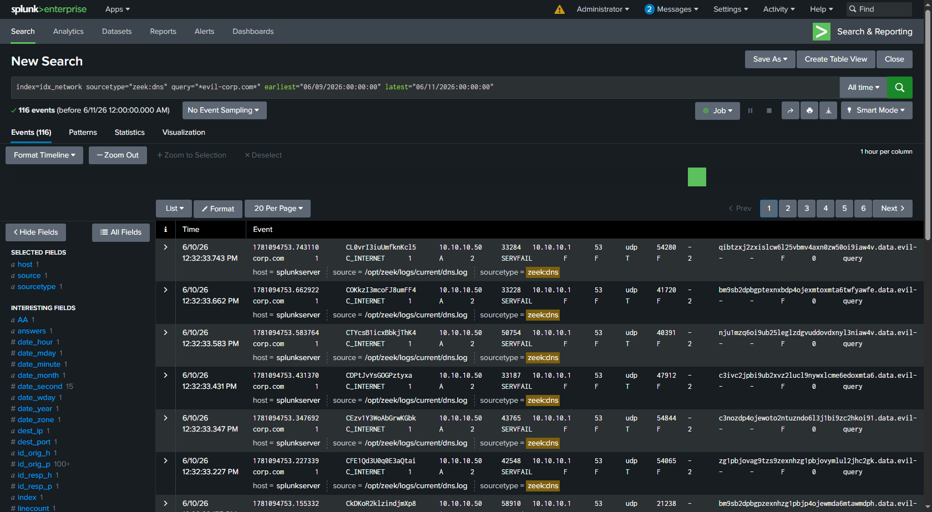Click the Event column header
Screen dimensions: 932x512
pos(263,229)
